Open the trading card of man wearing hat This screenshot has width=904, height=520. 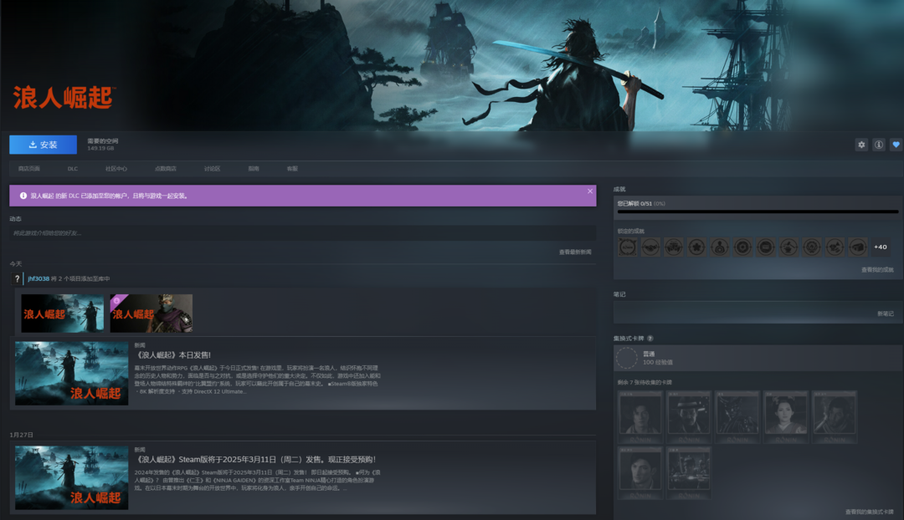tap(688, 417)
